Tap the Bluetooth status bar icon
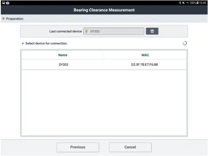The height and width of the screenshot is (156, 208). click(180, 3)
